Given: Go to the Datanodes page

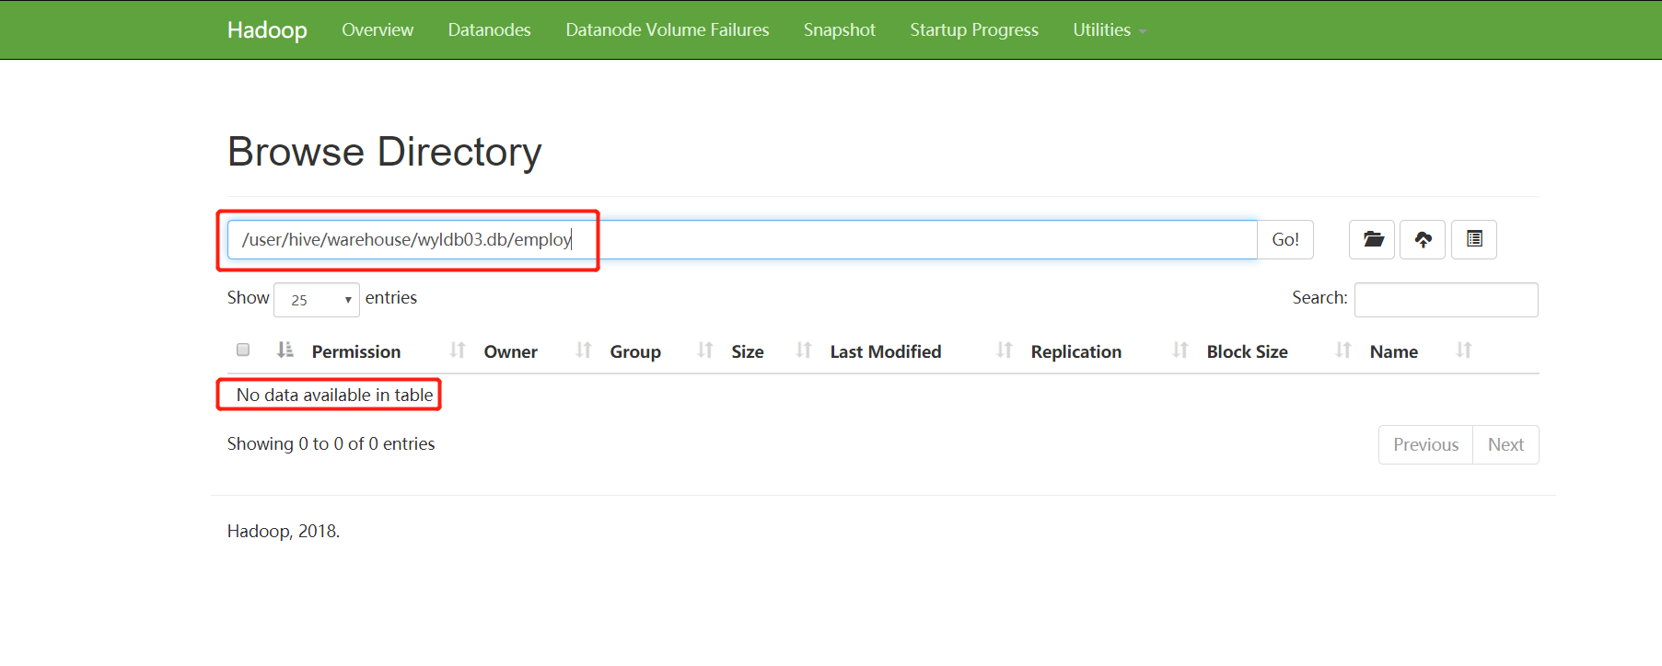Looking at the screenshot, I should point(490,29).
